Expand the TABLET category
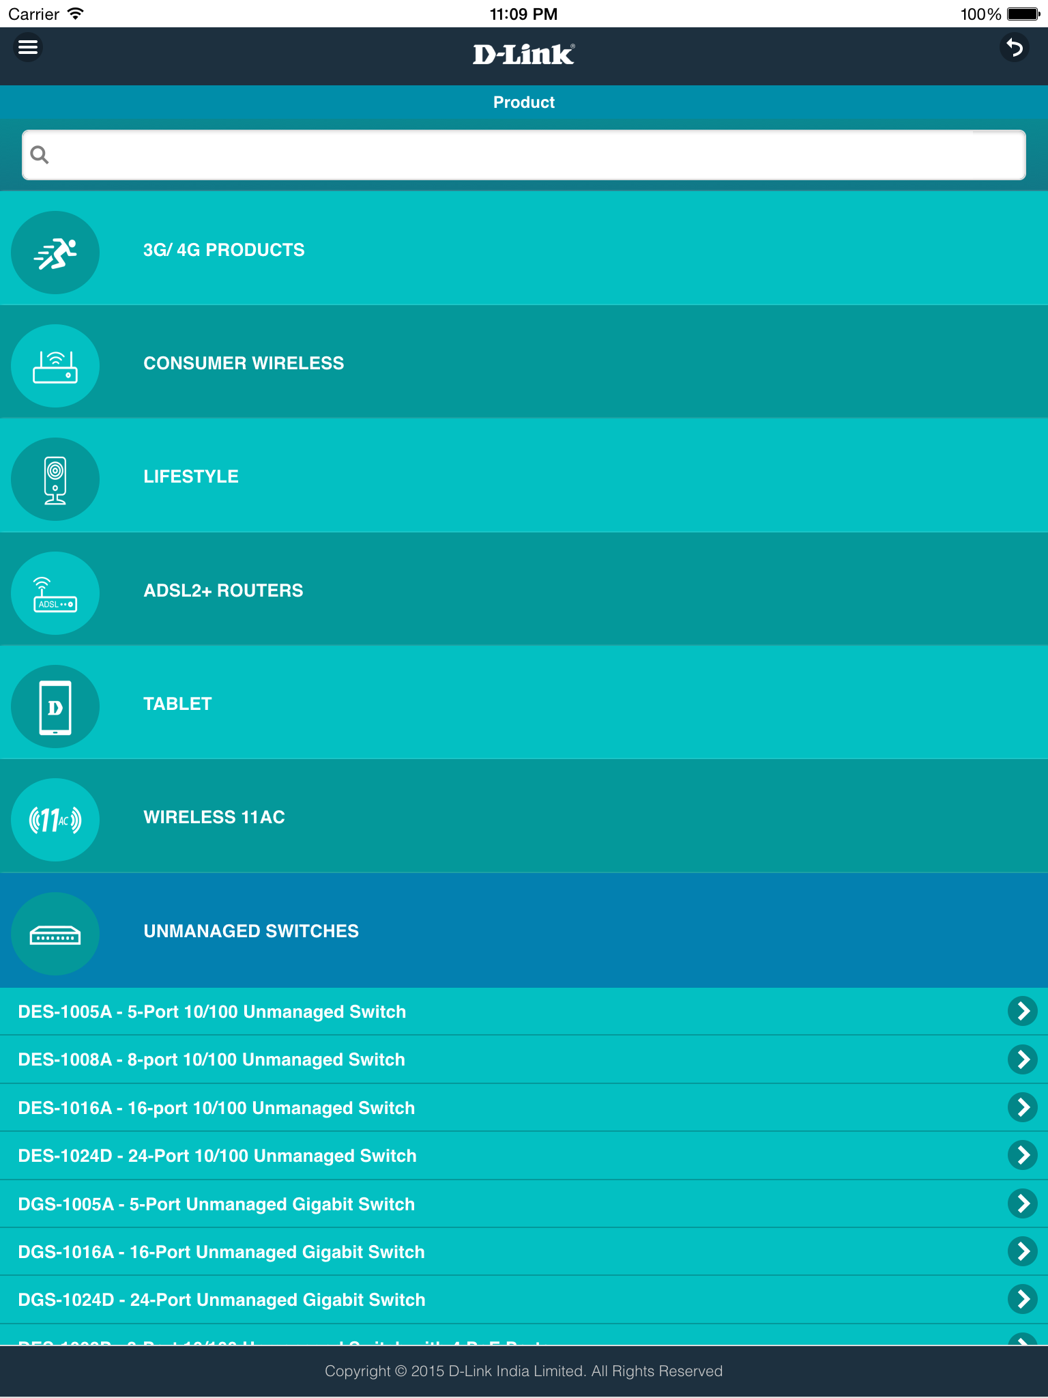This screenshot has width=1048, height=1398. pyautogui.click(x=524, y=702)
